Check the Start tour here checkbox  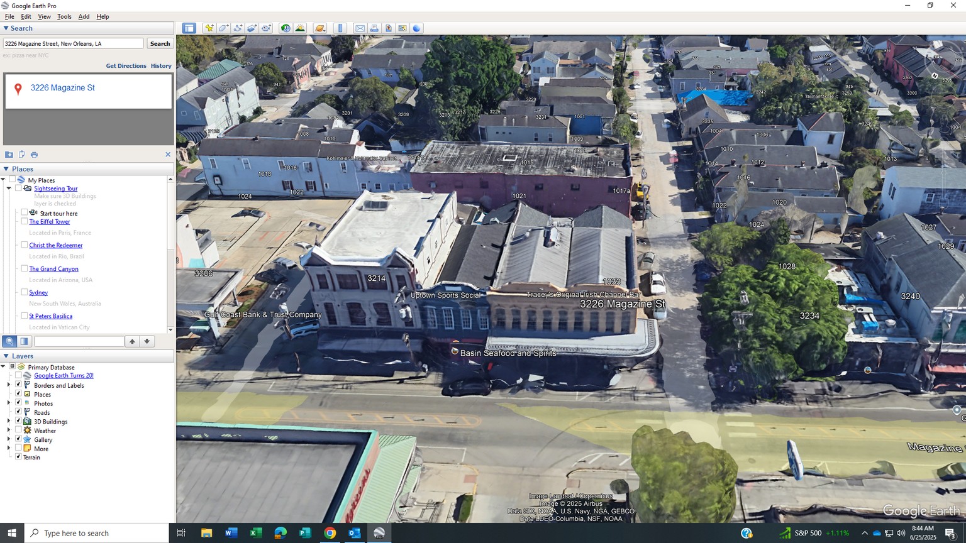point(25,212)
